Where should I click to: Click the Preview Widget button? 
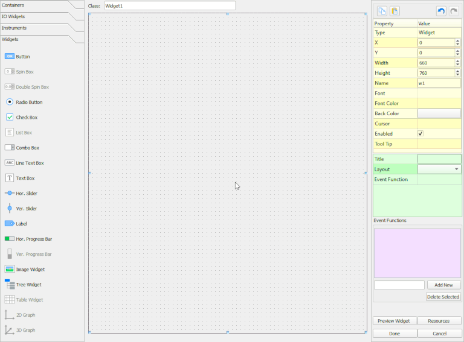click(x=395, y=321)
